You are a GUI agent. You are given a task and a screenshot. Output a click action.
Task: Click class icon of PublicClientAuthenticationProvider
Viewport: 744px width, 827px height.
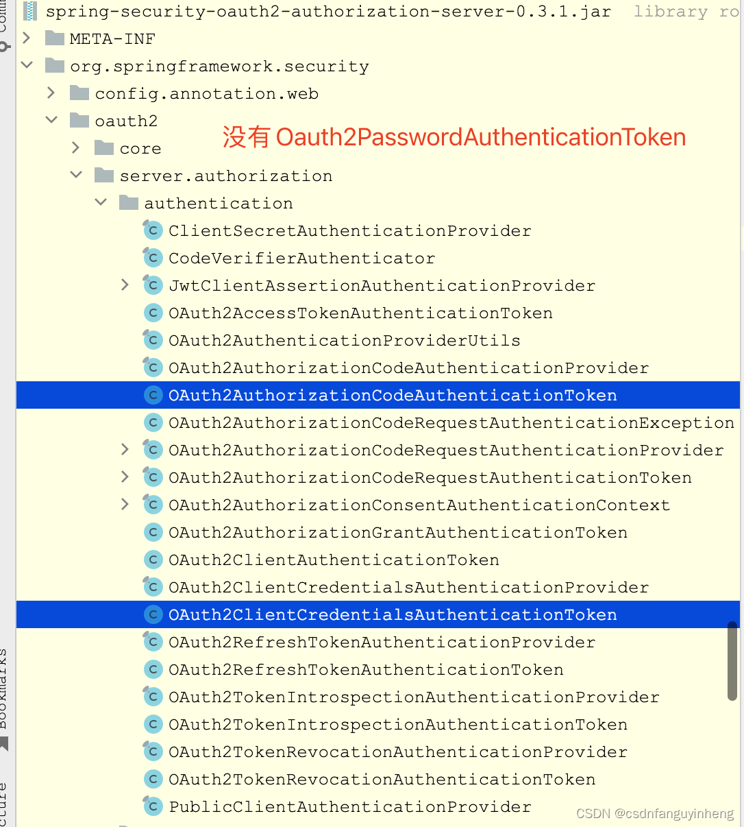(153, 806)
